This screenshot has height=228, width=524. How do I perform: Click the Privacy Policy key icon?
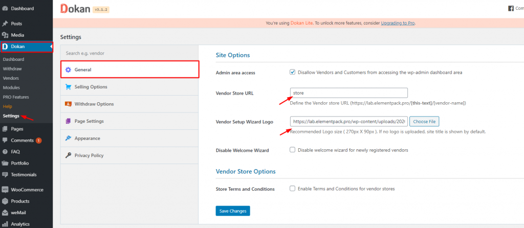click(x=69, y=155)
